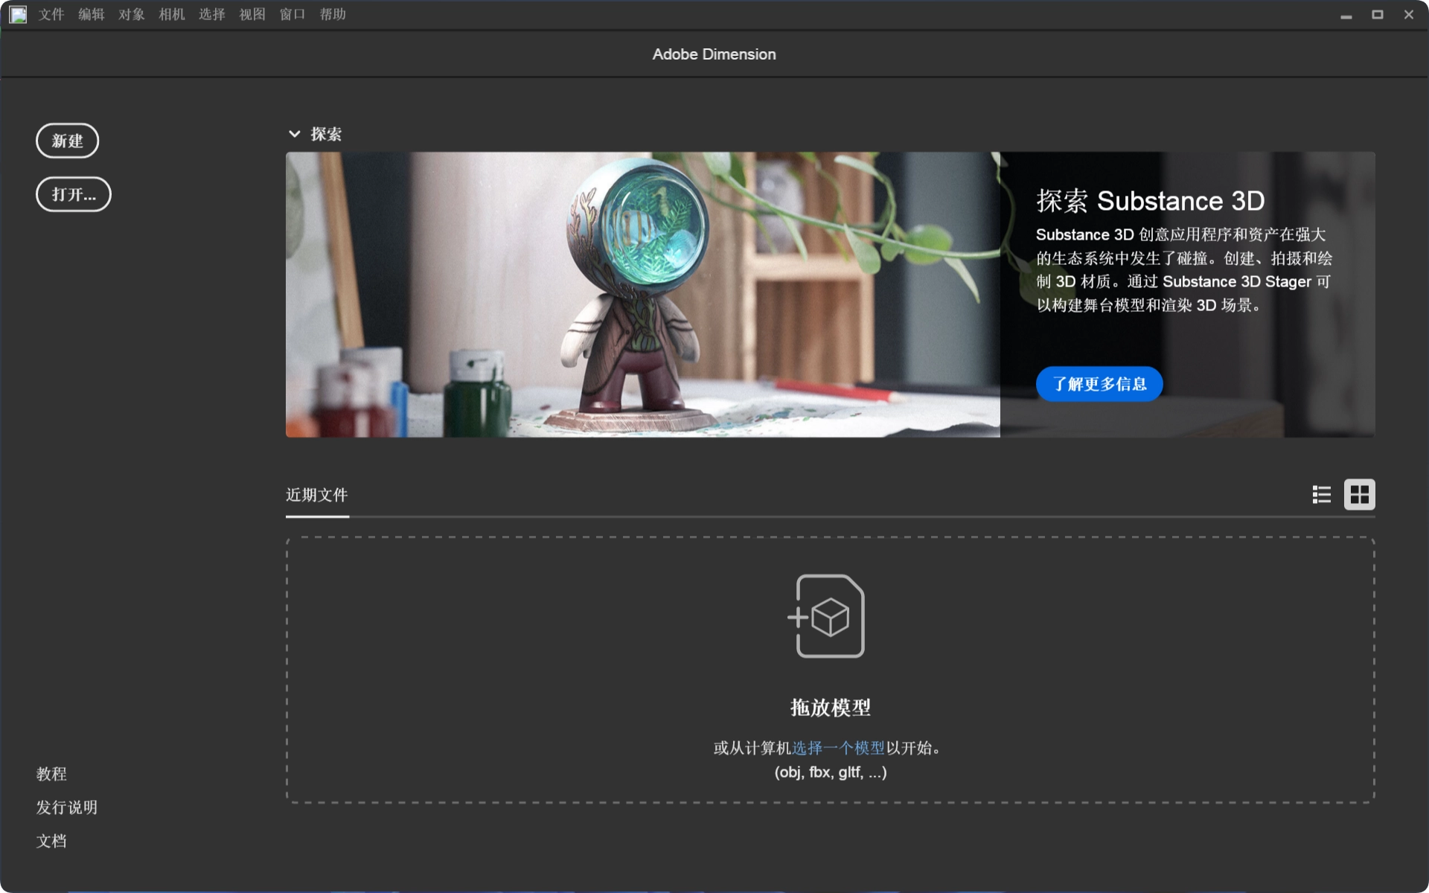The width and height of the screenshot is (1429, 893).
Task: Open the 窗口 menu
Action: tap(292, 14)
